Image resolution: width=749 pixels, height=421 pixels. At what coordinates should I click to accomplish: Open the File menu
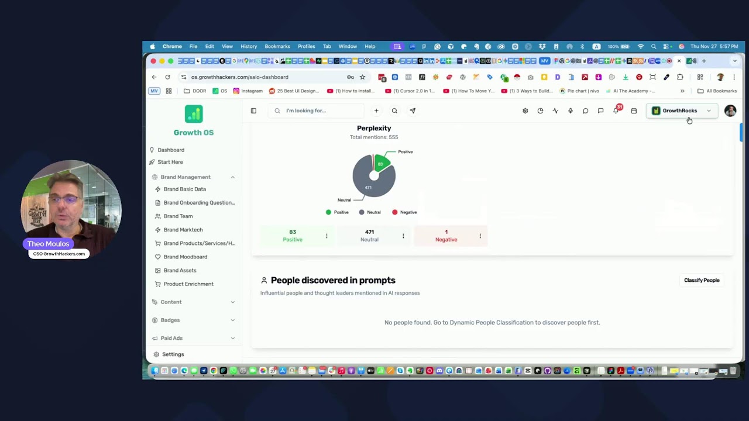[193, 46]
